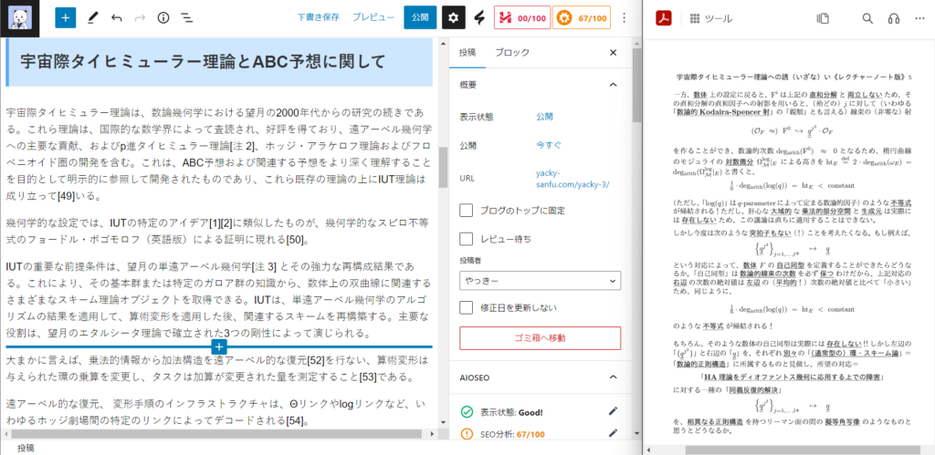Close the settings sidebar with X
The height and width of the screenshot is (455, 935).
[613, 52]
